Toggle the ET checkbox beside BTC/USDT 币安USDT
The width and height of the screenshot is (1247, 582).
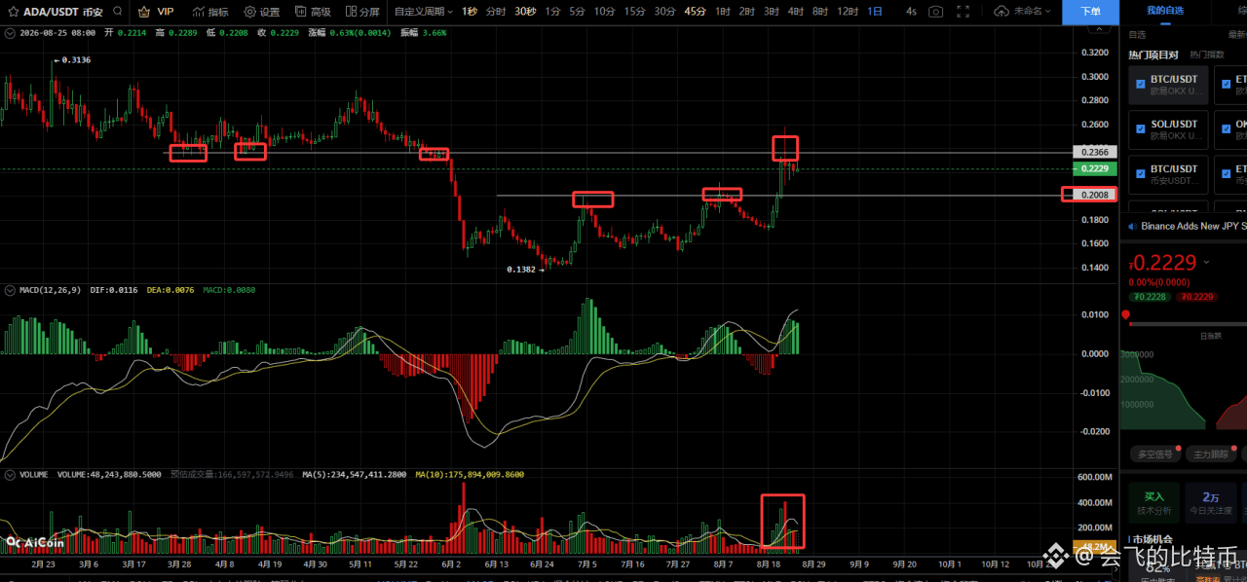click(1225, 173)
